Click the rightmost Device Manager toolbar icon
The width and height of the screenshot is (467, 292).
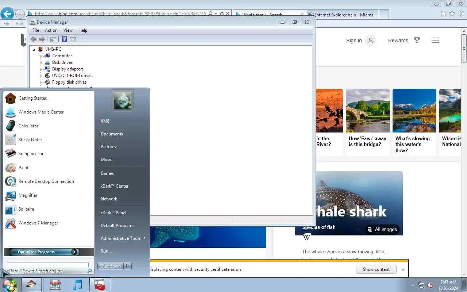tap(73, 39)
